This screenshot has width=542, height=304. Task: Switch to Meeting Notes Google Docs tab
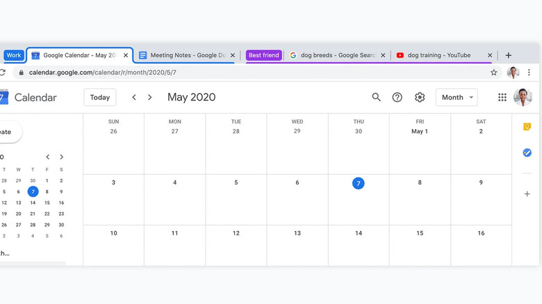pyautogui.click(x=187, y=56)
